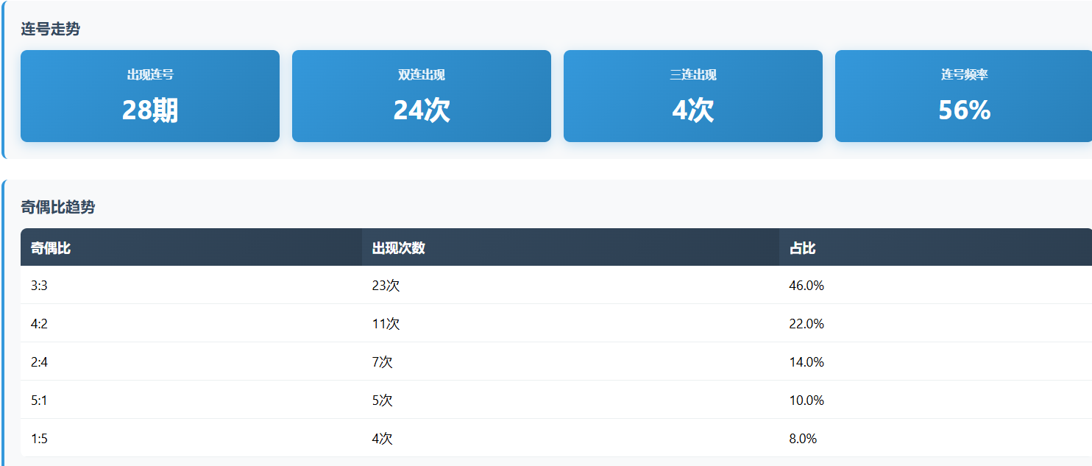Click the 46.0% percentage cell

coord(806,286)
